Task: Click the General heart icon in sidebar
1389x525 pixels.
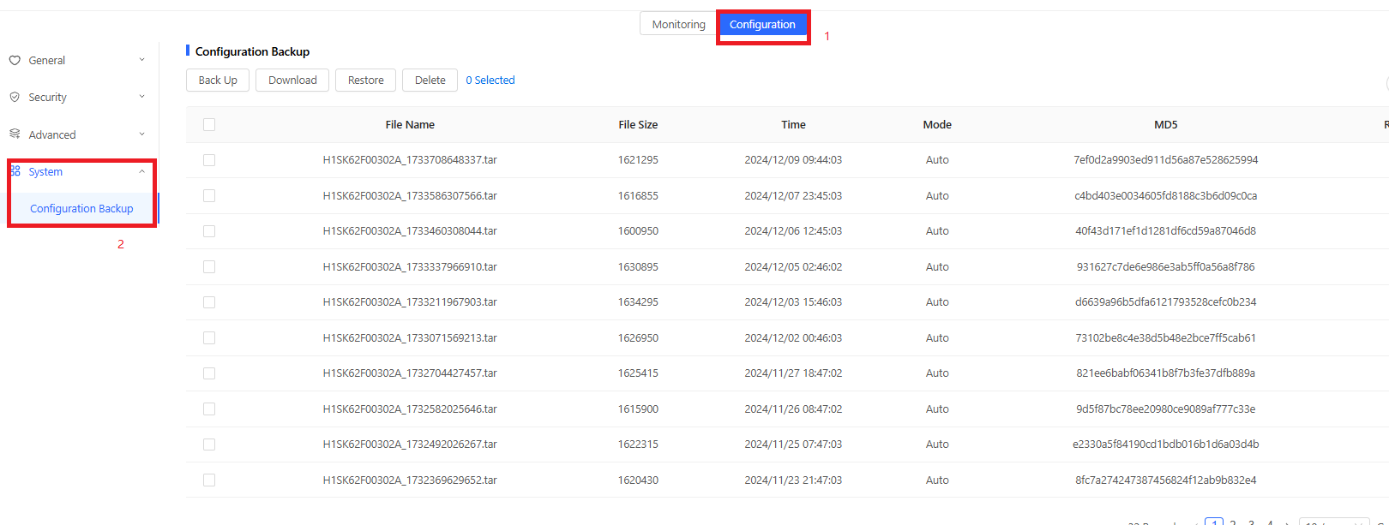Action: coord(15,61)
